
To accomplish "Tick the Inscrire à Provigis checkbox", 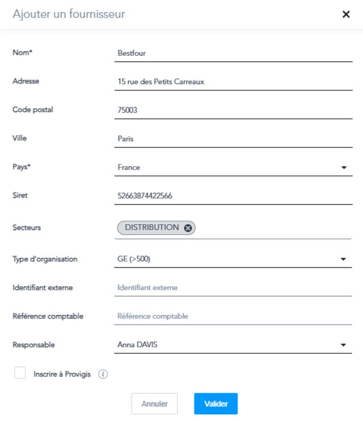I will 20,374.
